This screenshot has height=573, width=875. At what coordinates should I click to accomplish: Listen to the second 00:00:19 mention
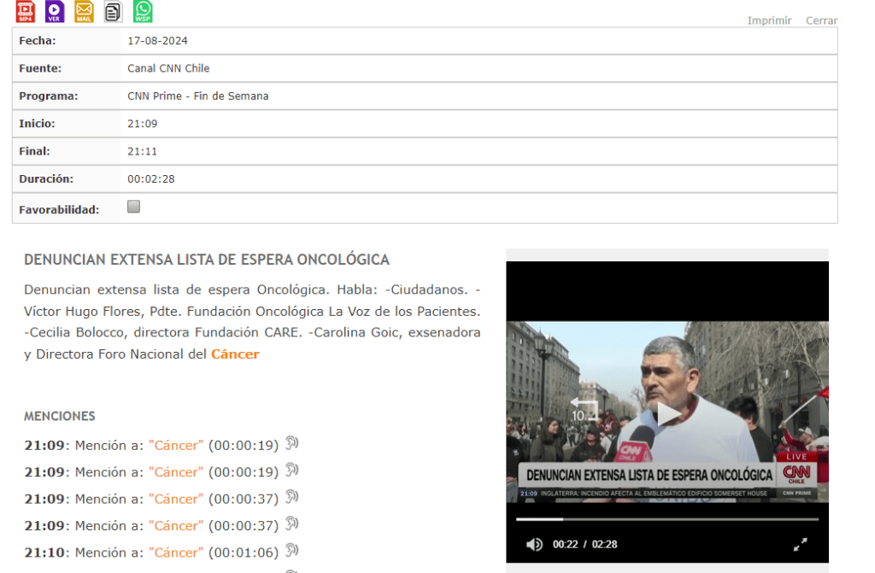(292, 471)
